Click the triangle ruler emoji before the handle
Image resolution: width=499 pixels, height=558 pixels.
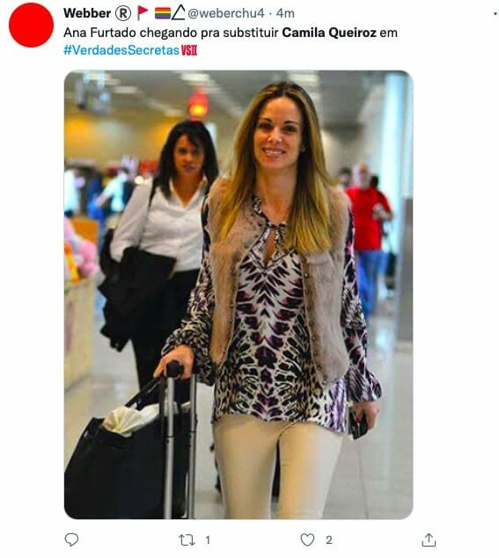pyautogui.click(x=179, y=13)
